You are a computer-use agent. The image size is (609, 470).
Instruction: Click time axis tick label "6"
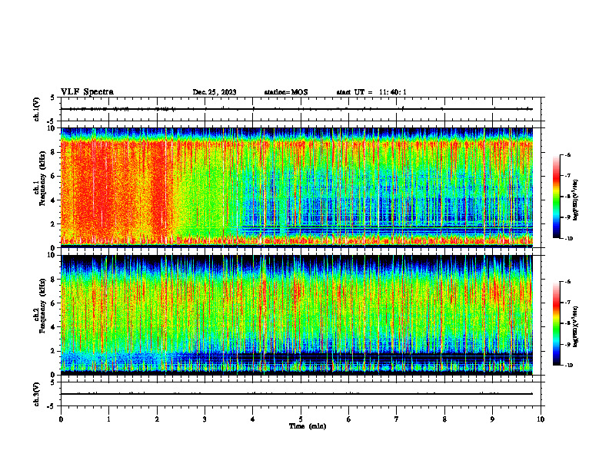pos(349,419)
